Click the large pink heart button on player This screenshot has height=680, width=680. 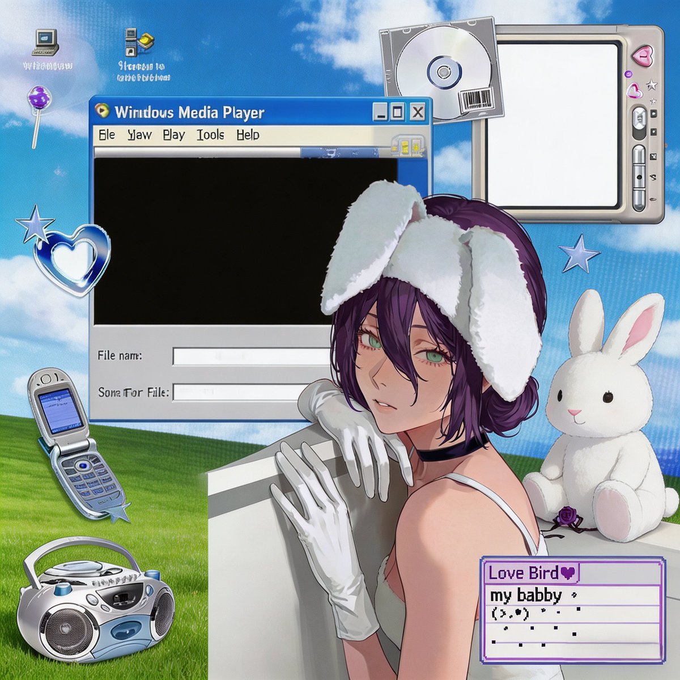[643, 56]
